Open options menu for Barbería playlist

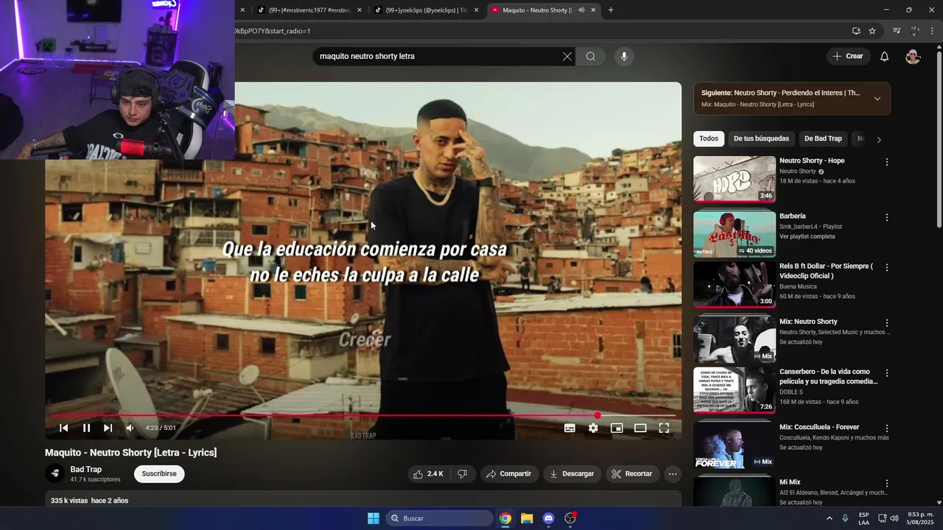(887, 218)
